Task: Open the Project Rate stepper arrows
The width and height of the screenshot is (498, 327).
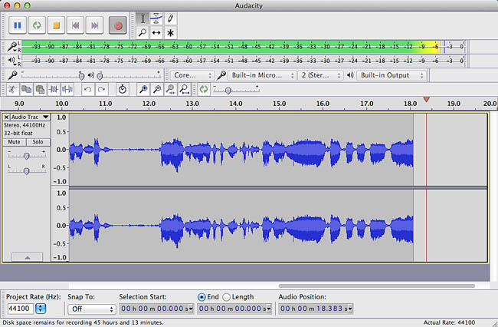Action: click(41, 309)
